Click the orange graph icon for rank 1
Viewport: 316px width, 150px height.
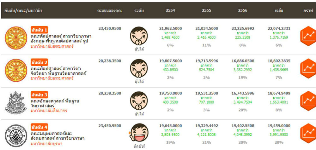click(x=307, y=37)
